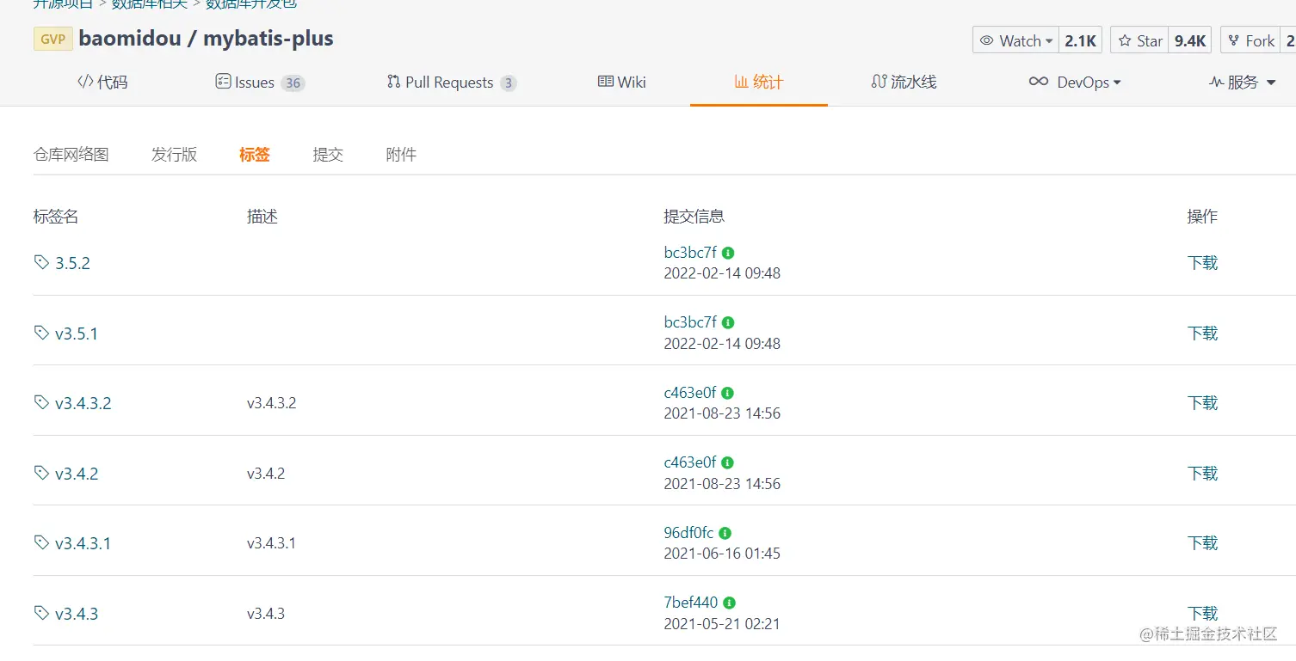Switch to 仓库网络图 sub-tab
This screenshot has width=1296, height=661.
[x=71, y=155]
